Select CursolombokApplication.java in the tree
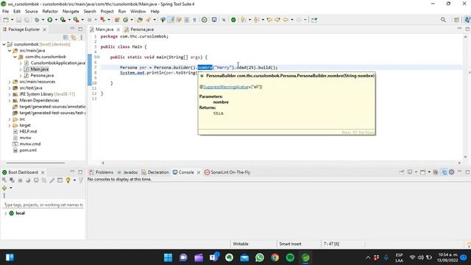 click(x=54, y=63)
